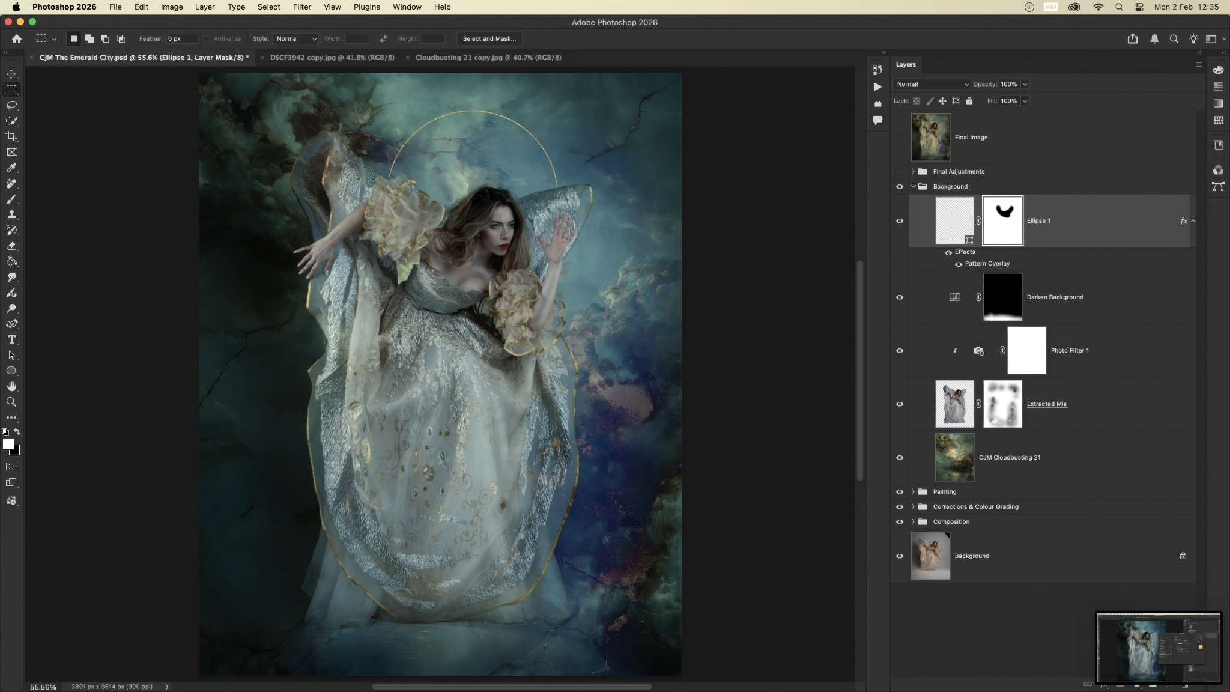Select the Eyedropper tool
The height and width of the screenshot is (692, 1230).
click(11, 168)
